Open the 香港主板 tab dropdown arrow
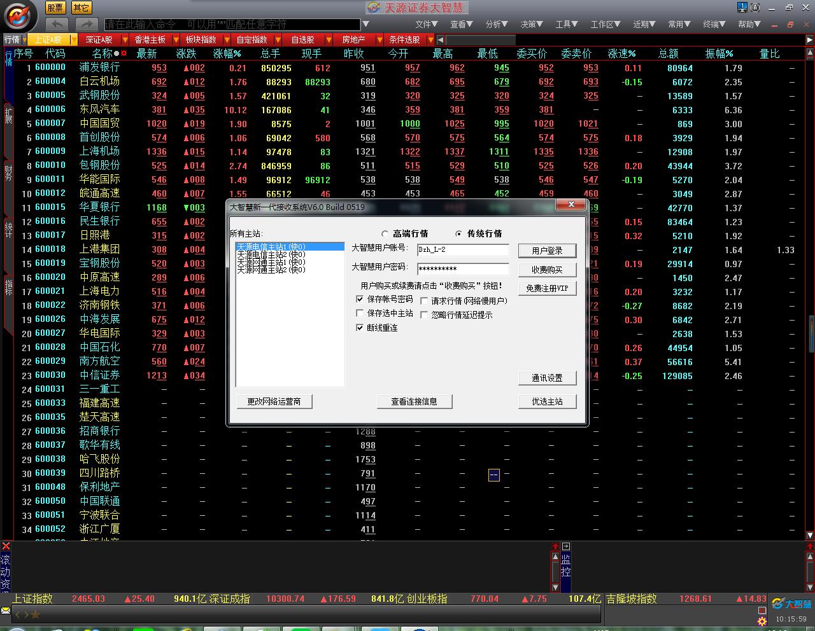Screen dimensions: 815x631 click(176, 39)
